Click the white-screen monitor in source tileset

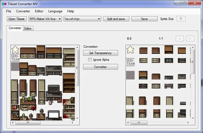(x=54, y=115)
